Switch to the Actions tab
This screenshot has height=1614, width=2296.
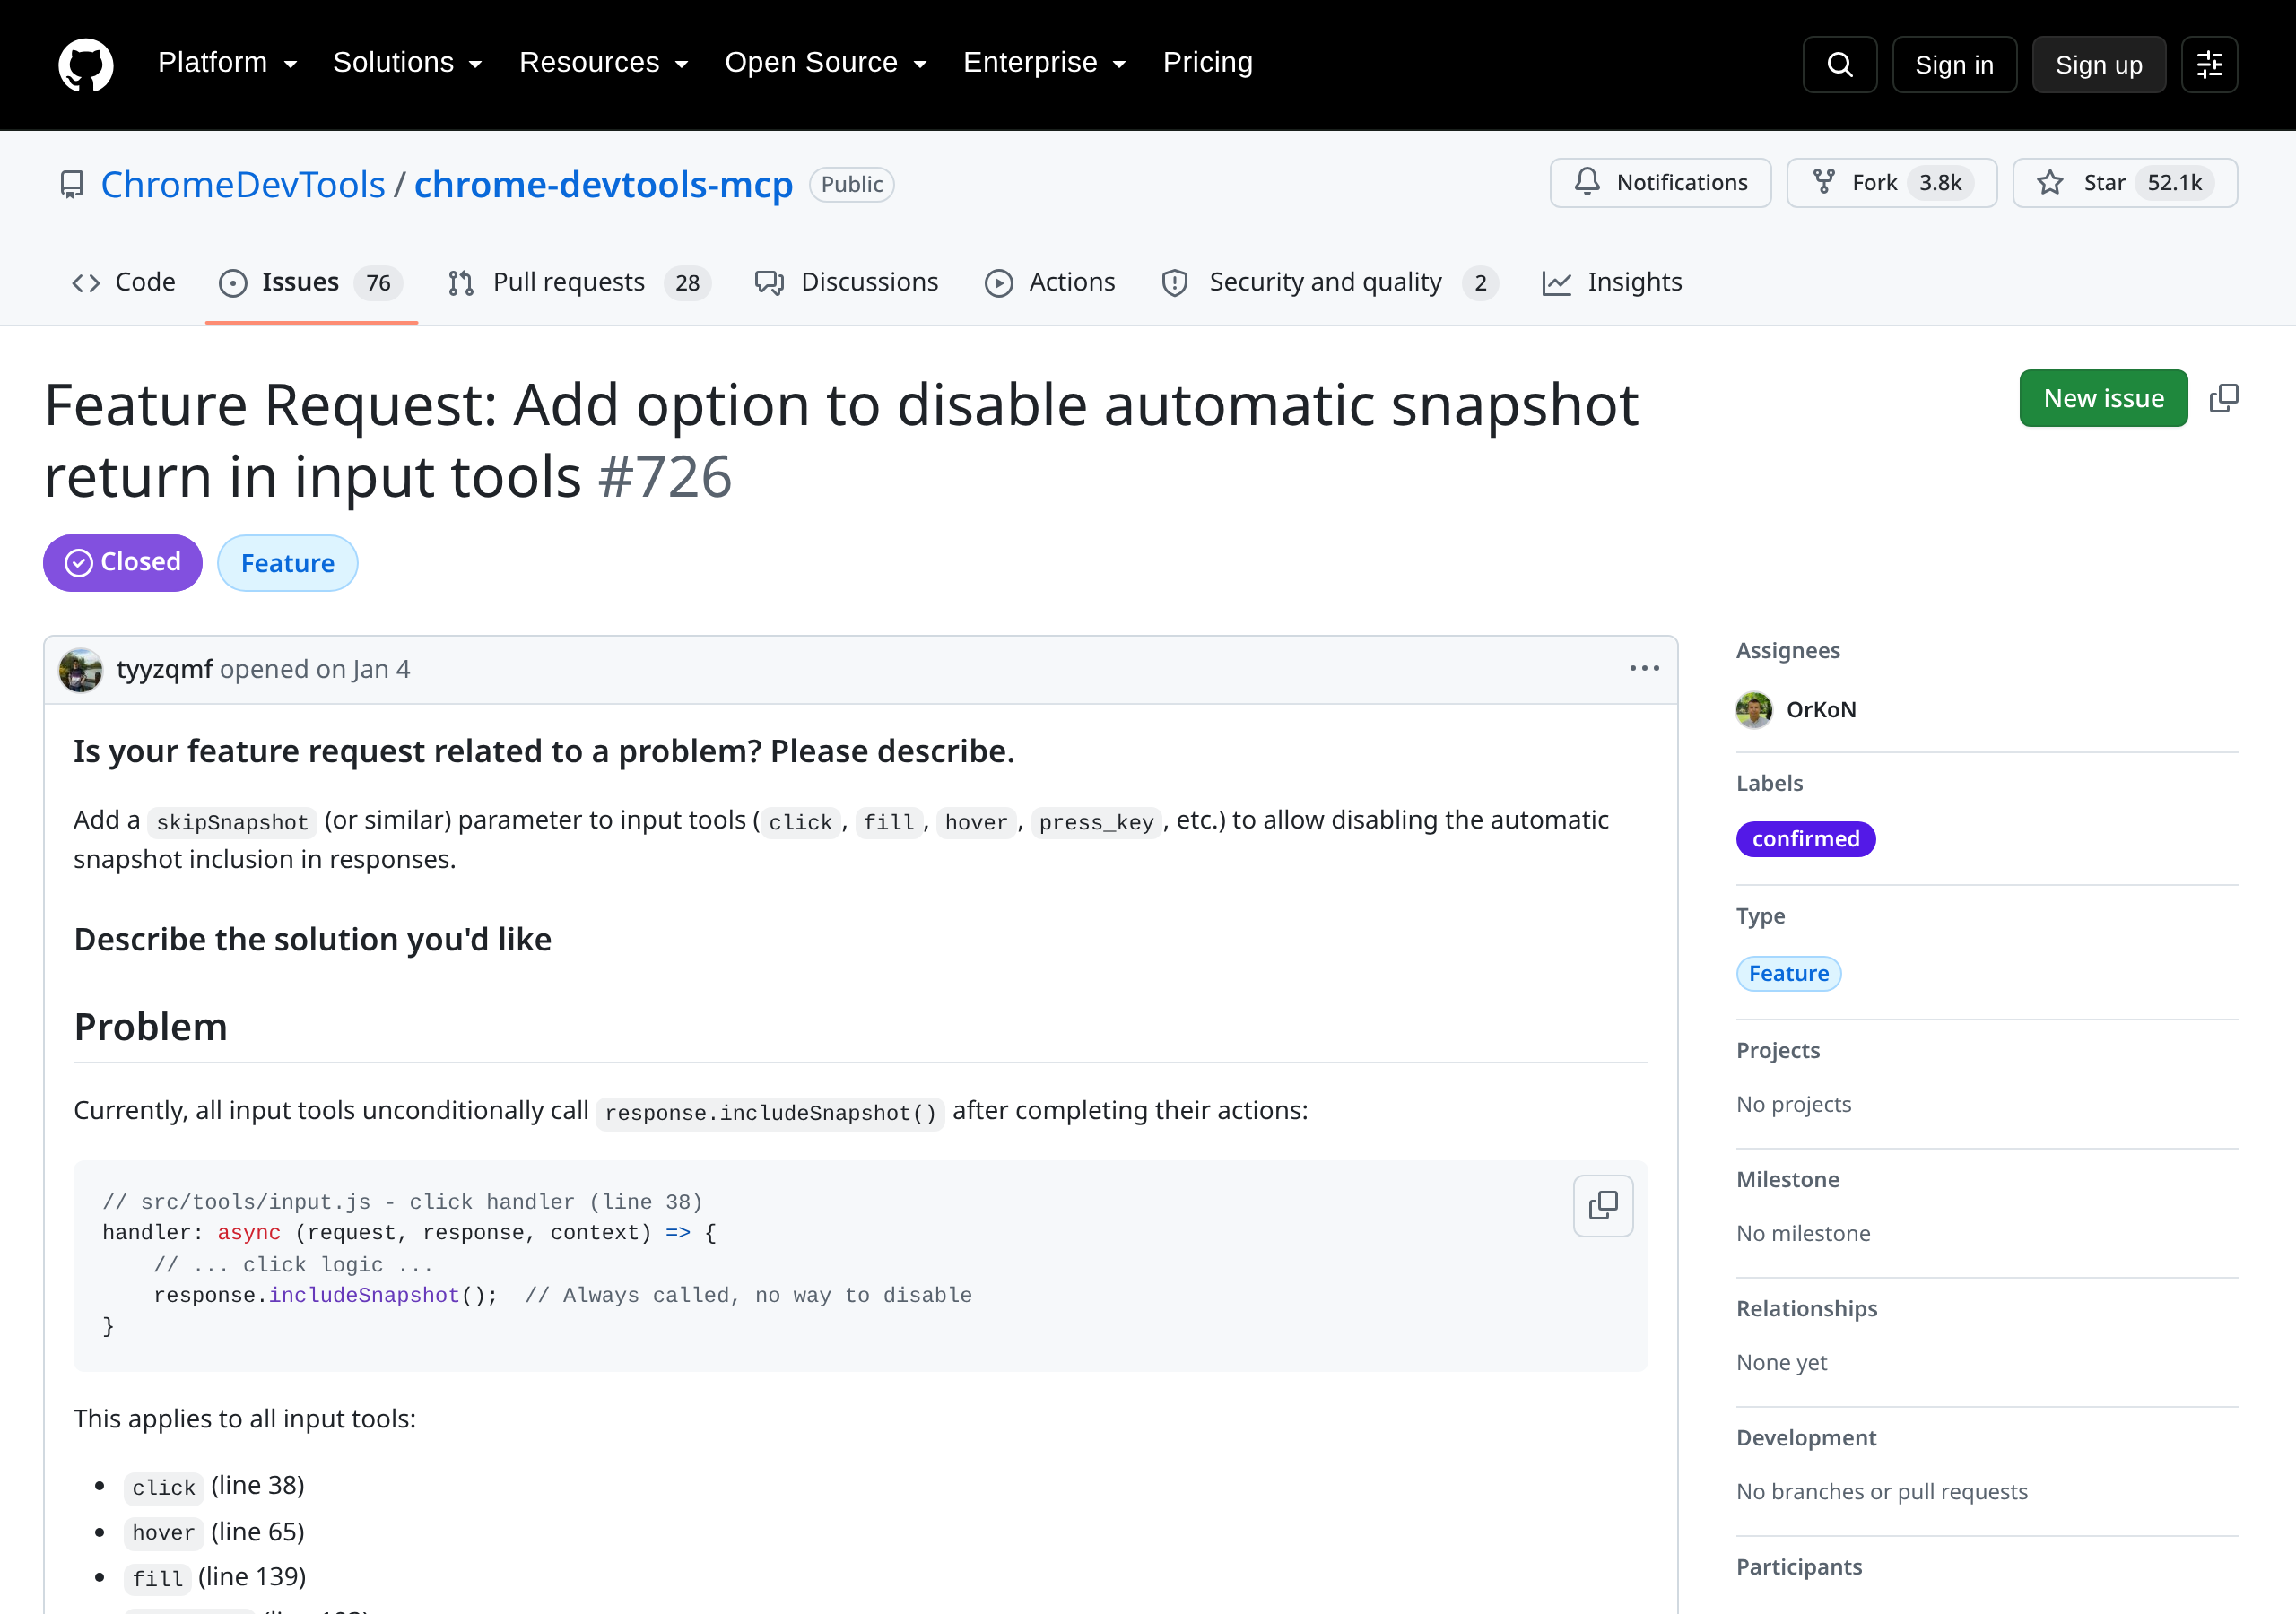(x=1050, y=282)
